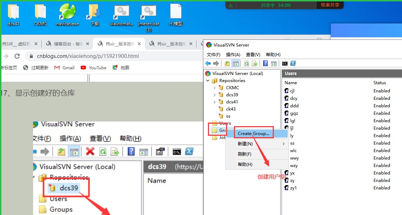The height and width of the screenshot is (215, 402).
Task: Click the 结束共享 button
Action: 330,5
